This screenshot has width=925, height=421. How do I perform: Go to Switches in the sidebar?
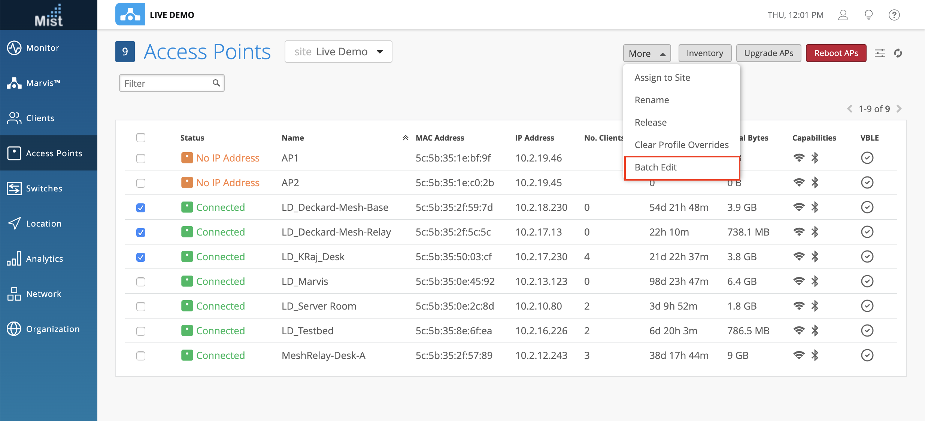(x=43, y=188)
